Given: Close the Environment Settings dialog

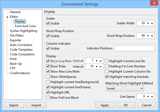Looking at the screenshot, I should pos(154,3).
